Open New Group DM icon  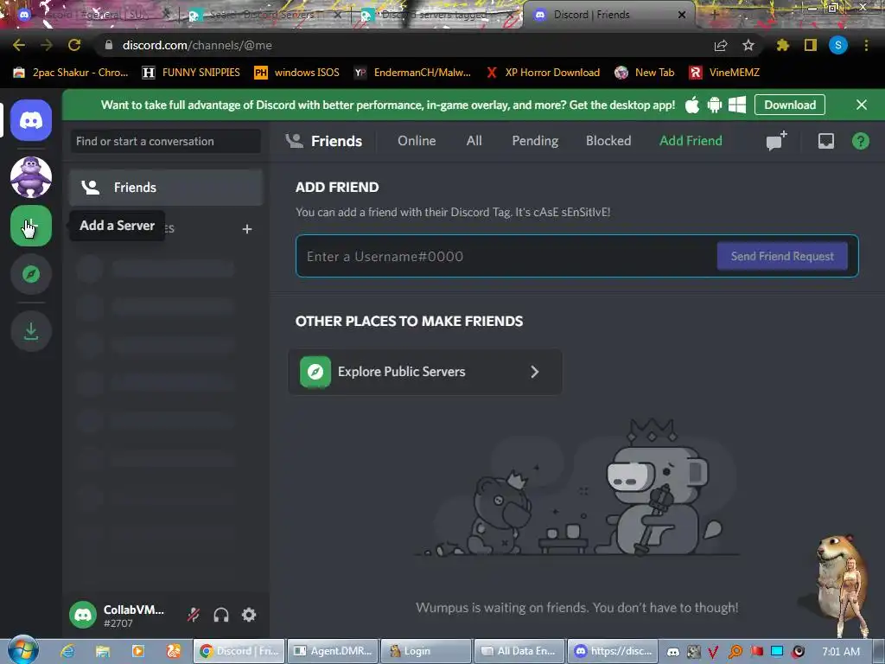777,141
